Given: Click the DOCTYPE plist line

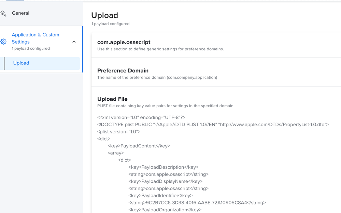Looking at the screenshot, I should coord(213,125).
